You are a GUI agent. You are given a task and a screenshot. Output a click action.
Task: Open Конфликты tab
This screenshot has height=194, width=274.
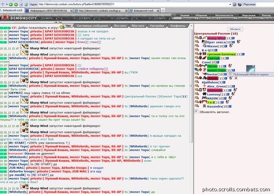click(178, 26)
